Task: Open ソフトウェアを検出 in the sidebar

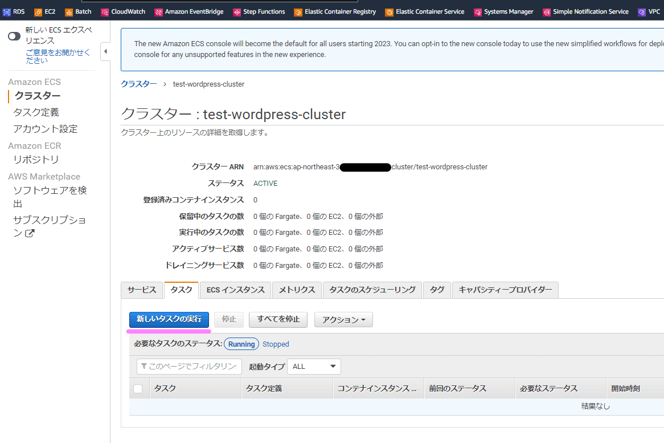Action: [x=50, y=197]
